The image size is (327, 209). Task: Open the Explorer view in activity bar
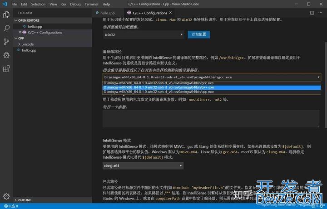[x=6, y=15]
